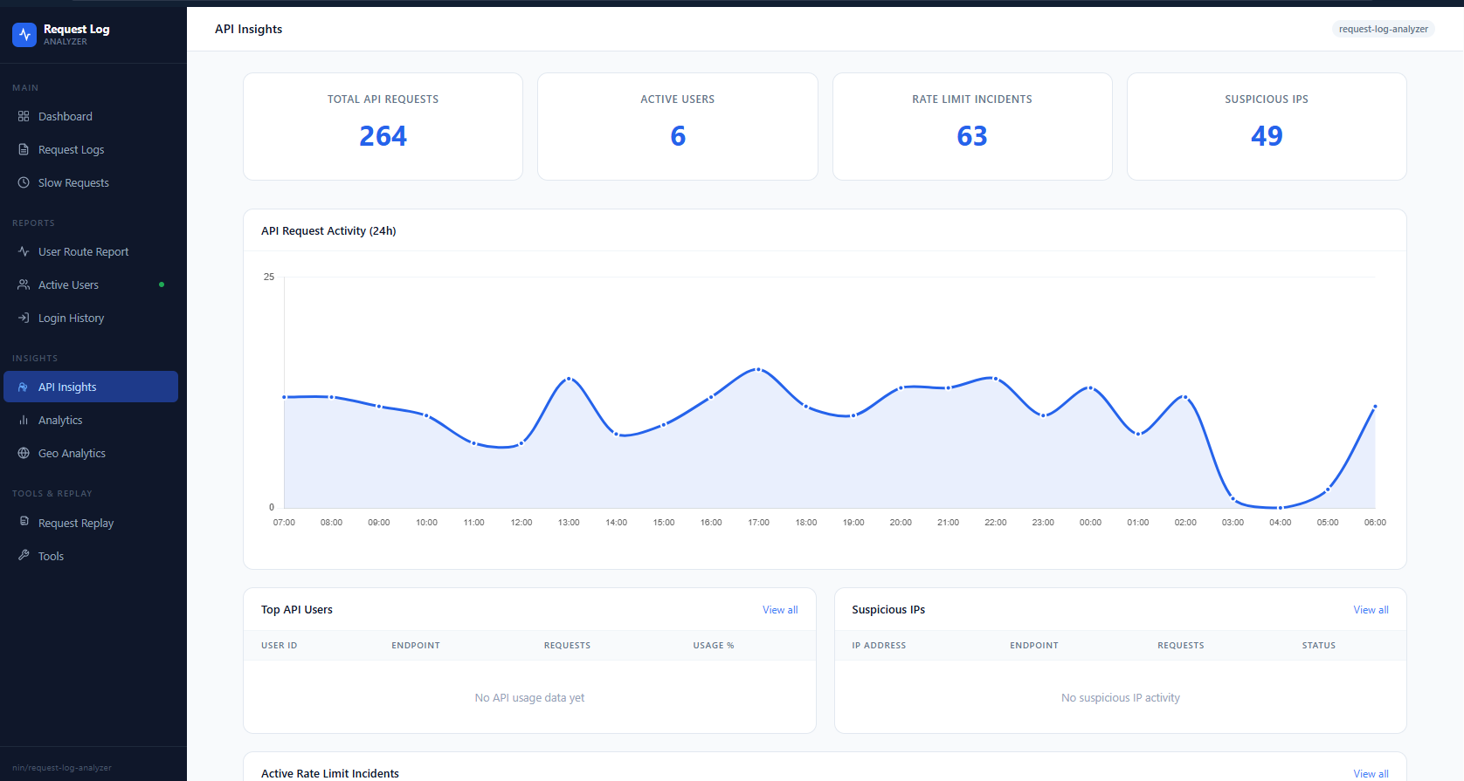Open the Analytics page
The image size is (1464, 781).
[x=91, y=420]
